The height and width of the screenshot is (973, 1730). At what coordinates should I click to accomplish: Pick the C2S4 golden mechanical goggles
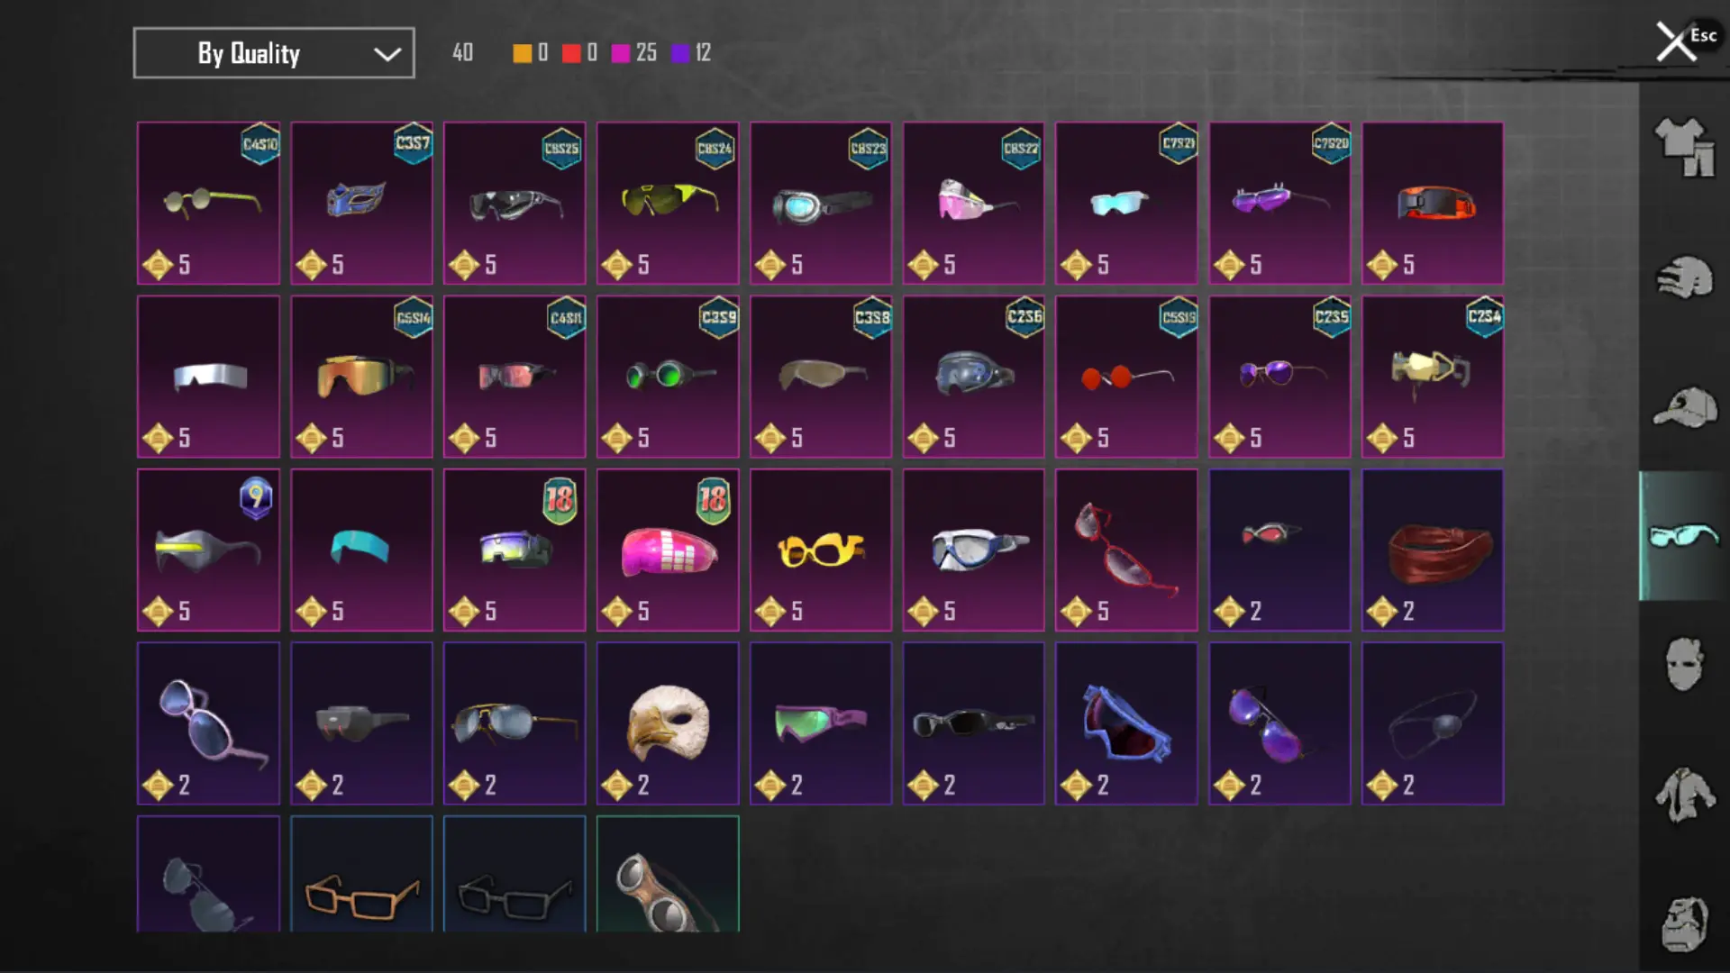click(x=1433, y=377)
